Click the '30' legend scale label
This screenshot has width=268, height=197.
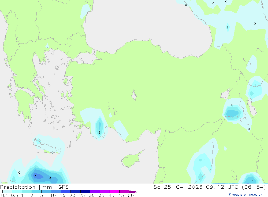(92, 195)
